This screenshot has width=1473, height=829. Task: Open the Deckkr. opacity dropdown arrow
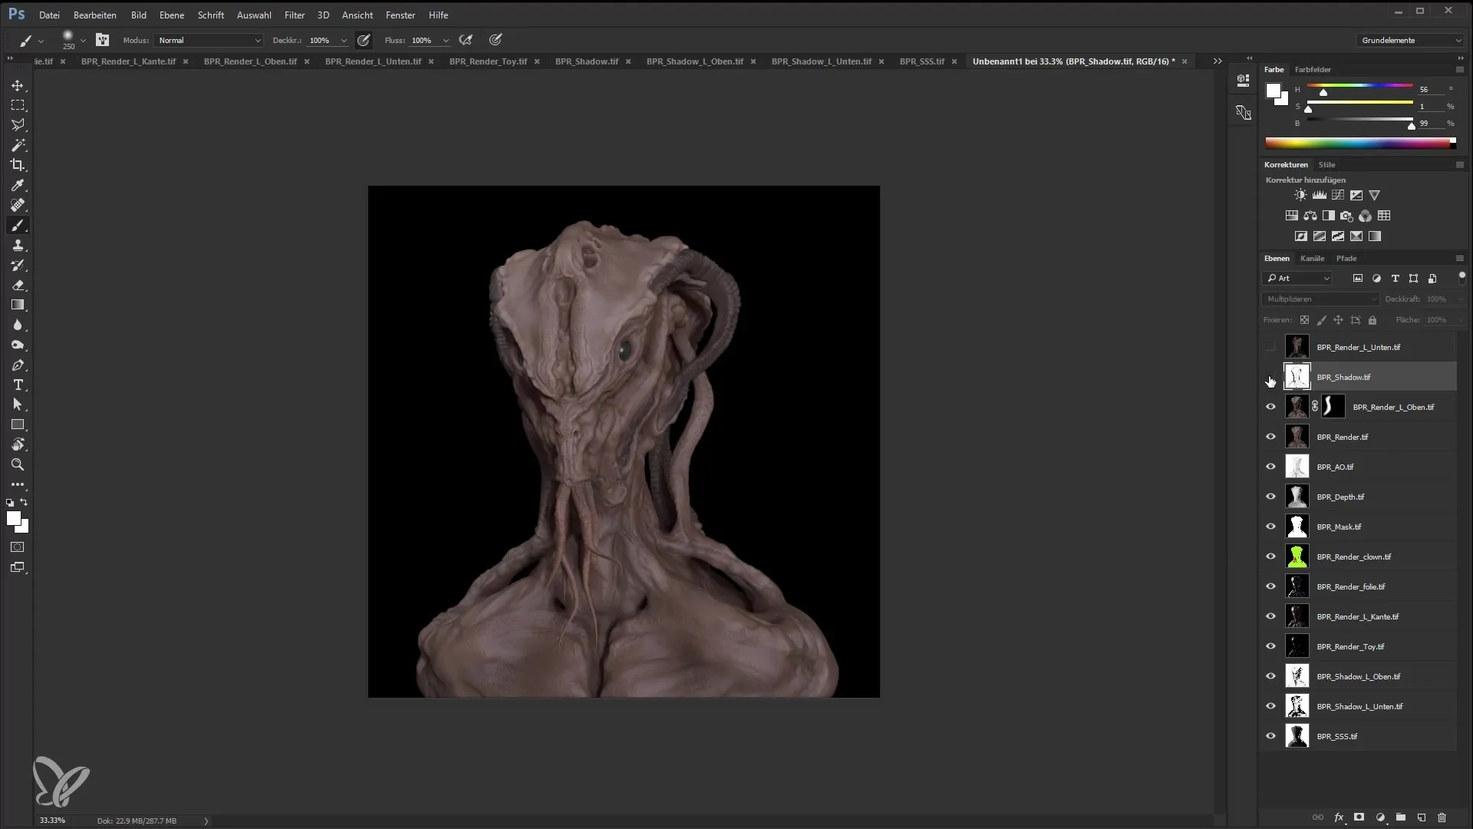pos(344,41)
